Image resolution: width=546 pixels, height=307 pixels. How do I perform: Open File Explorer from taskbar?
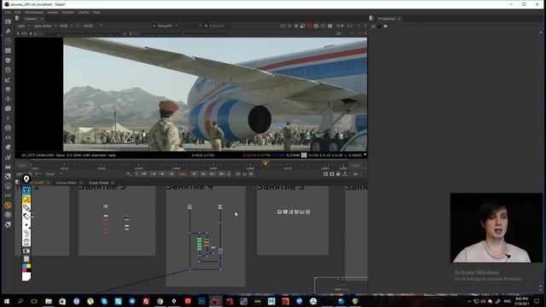point(49,301)
